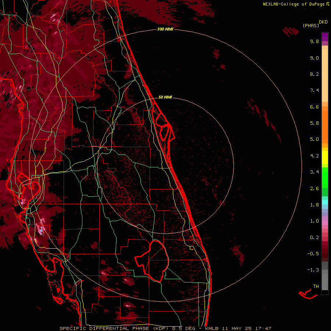Click the purple swatch atop the color bar
Screen dimensions: 331x331
click(x=325, y=37)
